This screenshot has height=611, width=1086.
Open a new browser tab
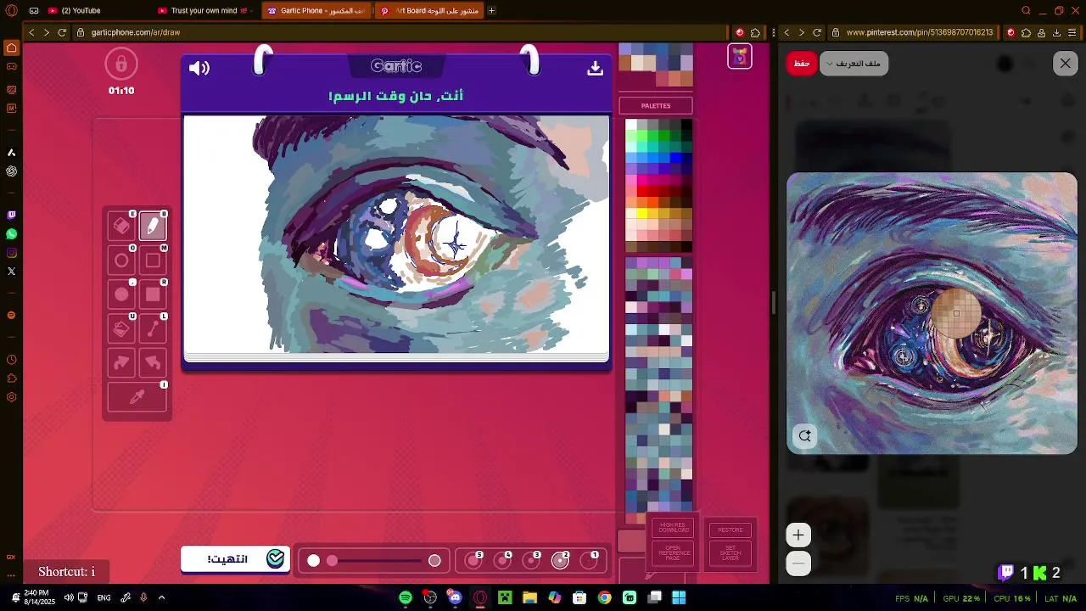tap(491, 11)
